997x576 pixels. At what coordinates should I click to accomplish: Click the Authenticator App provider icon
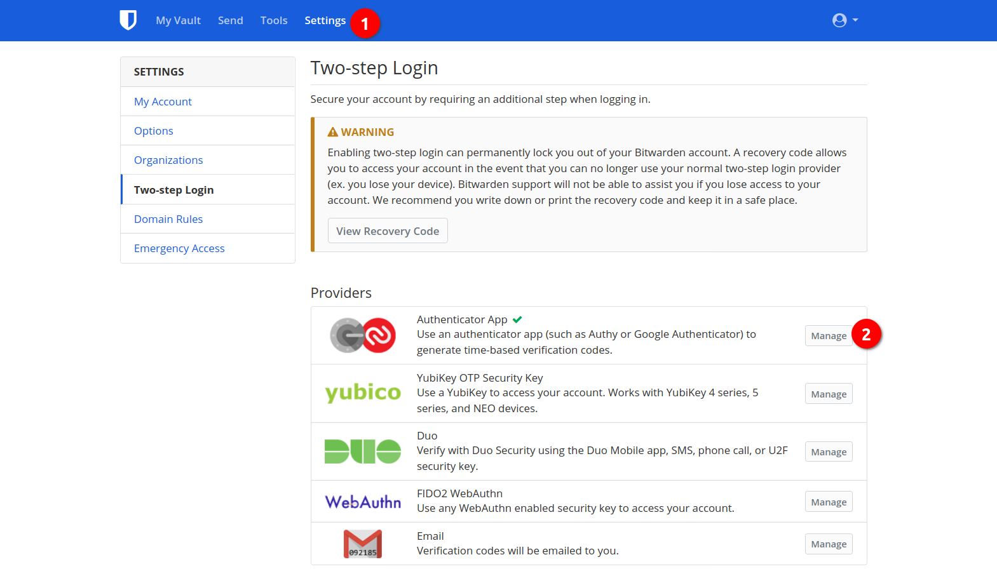(x=363, y=335)
